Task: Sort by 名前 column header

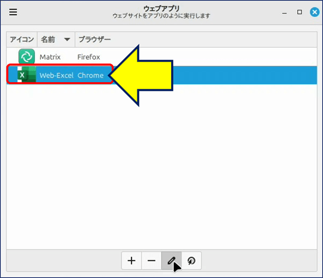Action: point(56,39)
